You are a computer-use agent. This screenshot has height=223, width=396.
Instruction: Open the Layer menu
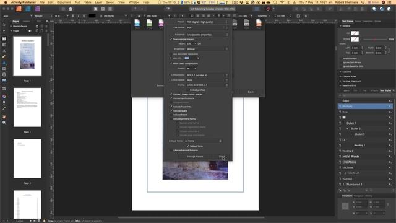pos(98,2)
